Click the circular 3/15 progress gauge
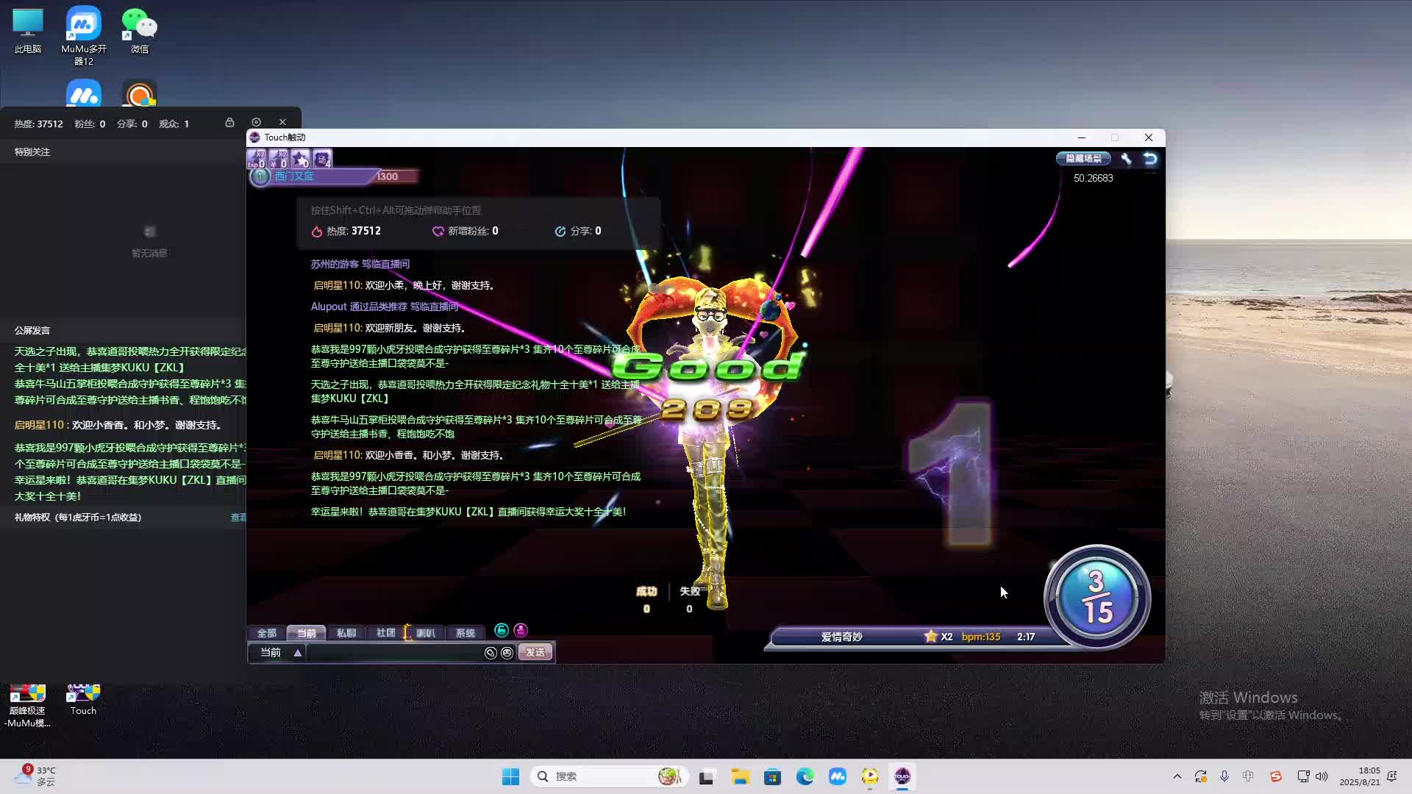 1097,597
